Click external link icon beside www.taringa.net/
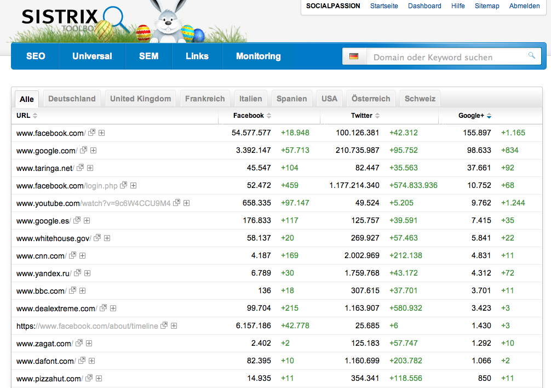Screen dimensions: 551x388 pyautogui.click(x=81, y=168)
